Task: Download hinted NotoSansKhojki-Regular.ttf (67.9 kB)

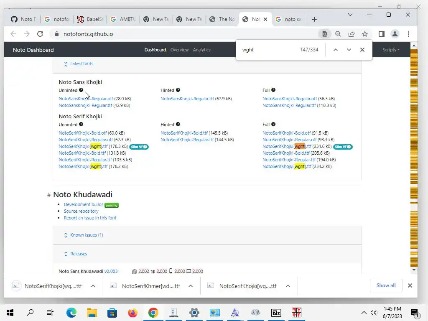Action: (x=187, y=99)
